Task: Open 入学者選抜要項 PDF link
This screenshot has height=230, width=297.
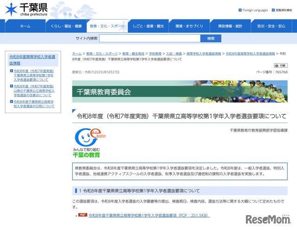Action: click(149, 215)
